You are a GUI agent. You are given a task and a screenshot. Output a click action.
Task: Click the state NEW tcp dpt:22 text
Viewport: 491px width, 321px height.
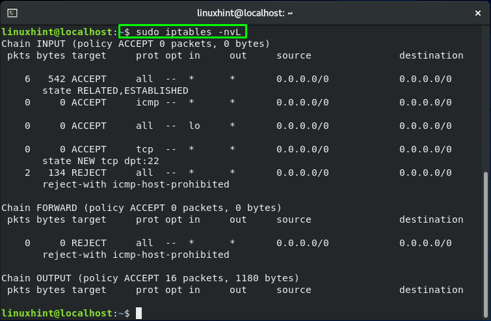(x=101, y=161)
